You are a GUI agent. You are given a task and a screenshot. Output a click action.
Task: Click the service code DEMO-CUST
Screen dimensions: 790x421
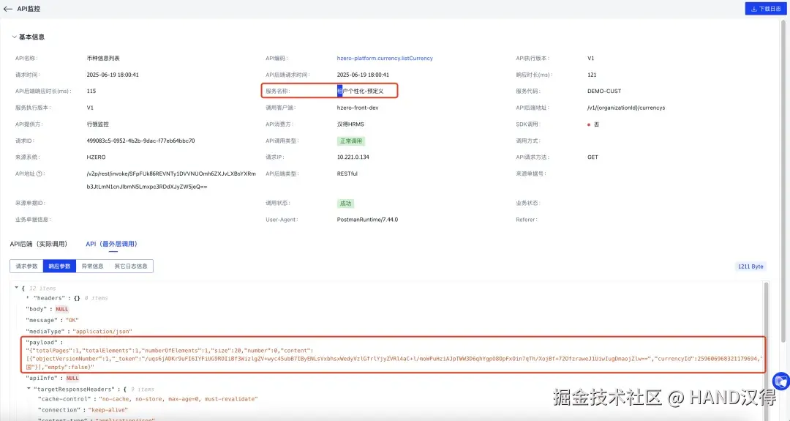(x=604, y=92)
